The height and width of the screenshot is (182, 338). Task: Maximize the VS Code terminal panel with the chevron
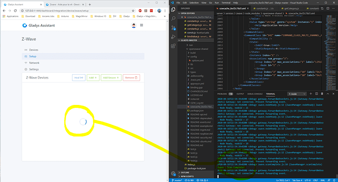pos(328,94)
